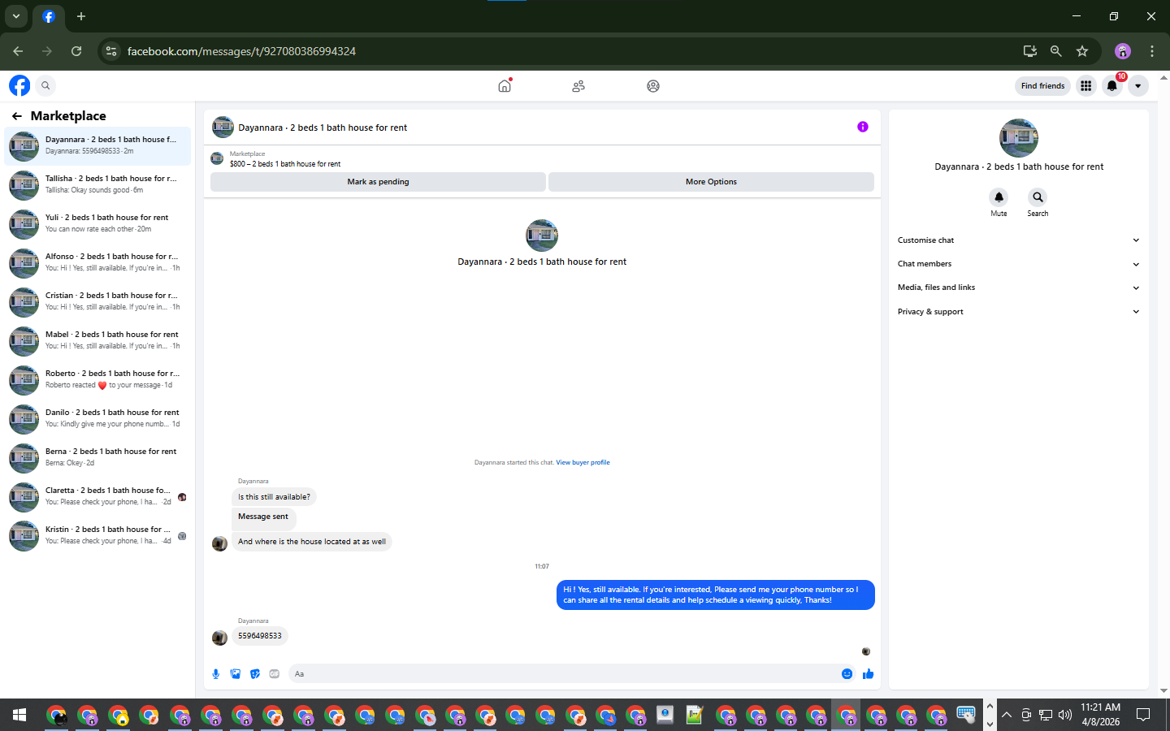Open the $800 2 beds listing link

(x=285, y=164)
